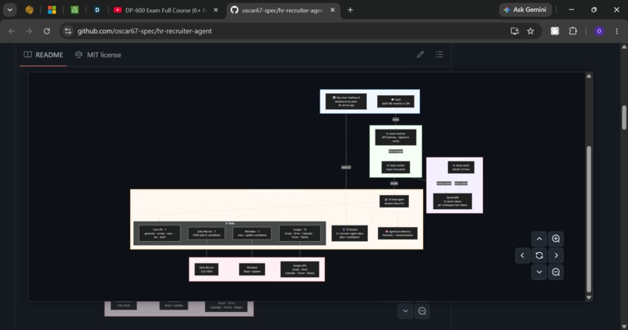Reset the diagram view

click(539, 255)
